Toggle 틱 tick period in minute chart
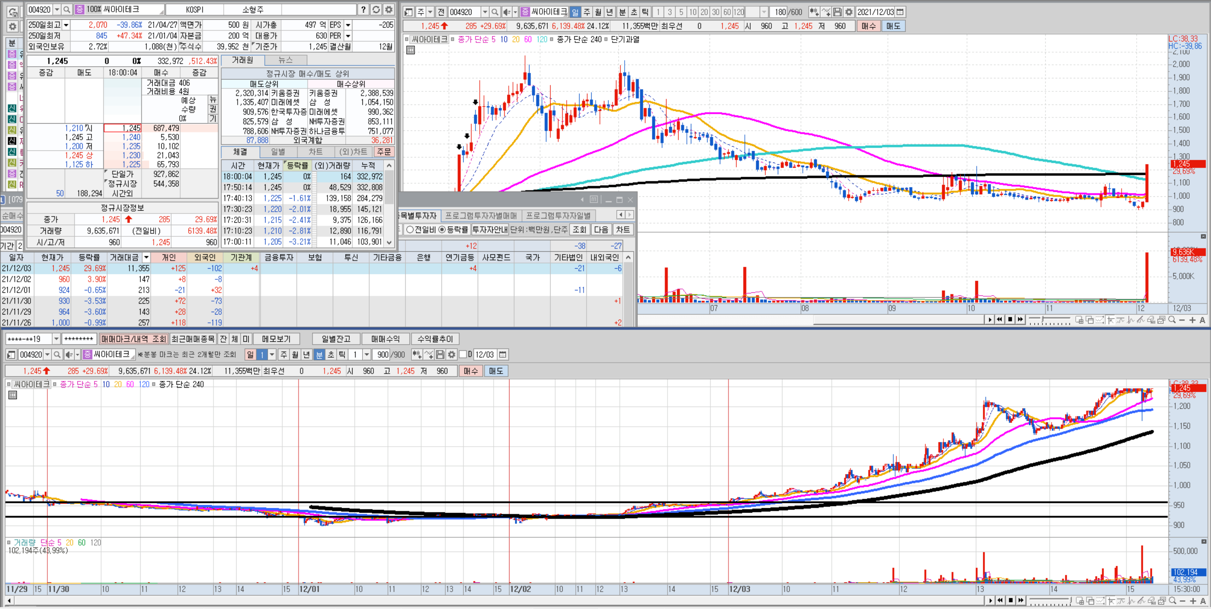This screenshot has width=1211, height=609. (x=342, y=355)
